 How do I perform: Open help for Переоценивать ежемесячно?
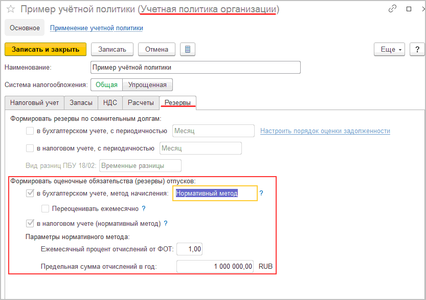coord(144,208)
